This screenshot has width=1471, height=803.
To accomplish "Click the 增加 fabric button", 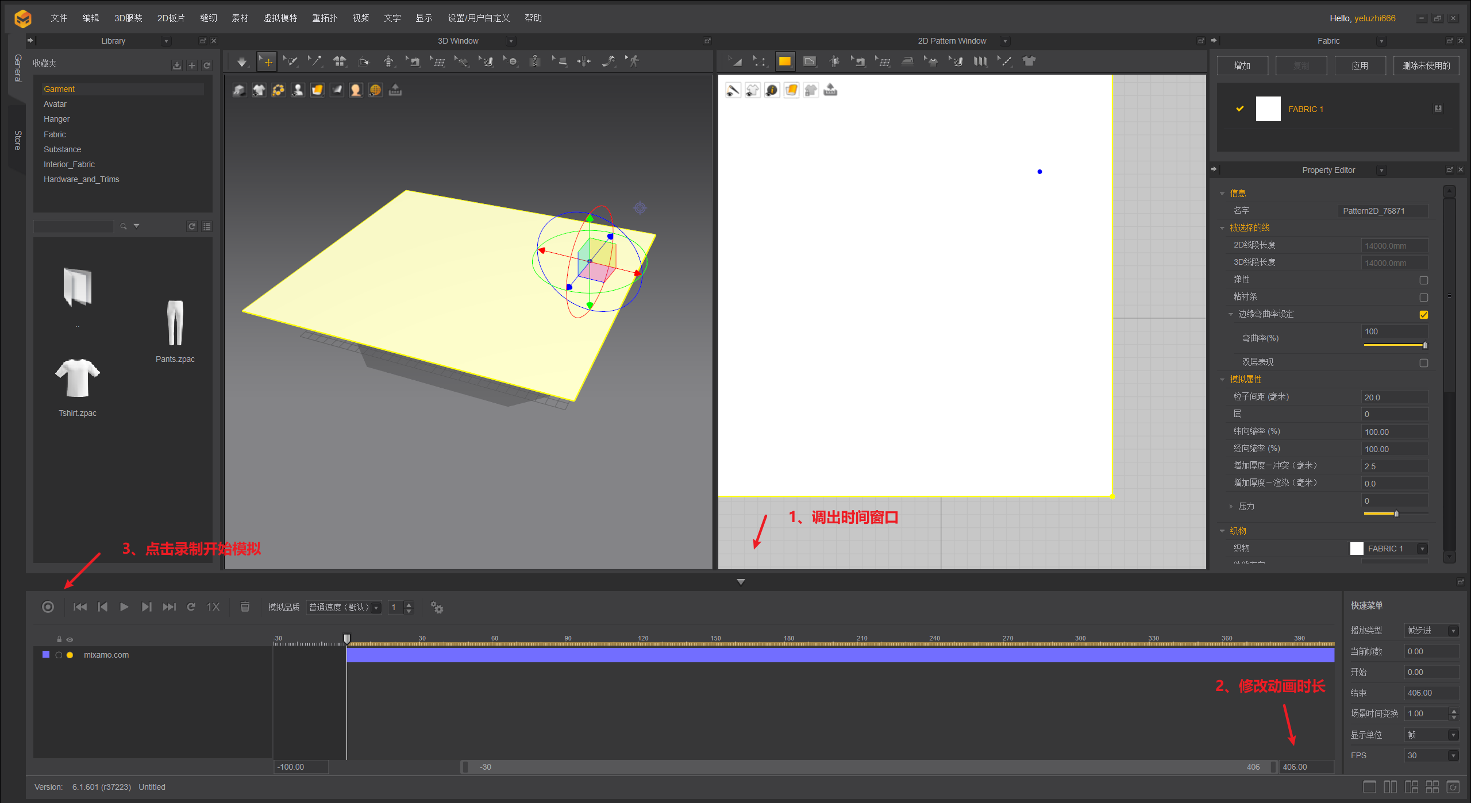I will pyautogui.click(x=1242, y=65).
